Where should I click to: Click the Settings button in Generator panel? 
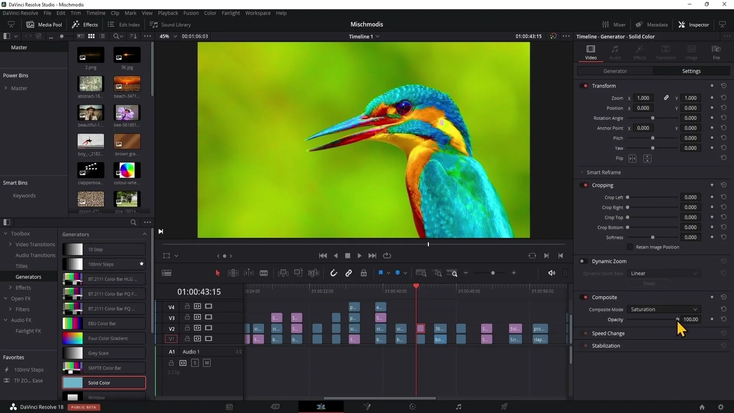(x=691, y=71)
